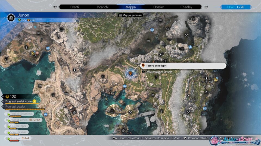Click Posizione attuale prompt
The image size is (261, 146).
(x=195, y=138)
